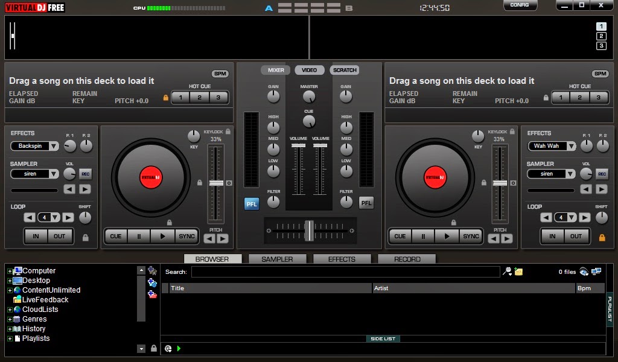Image resolution: width=618 pixels, height=362 pixels.
Task: Toggle right deck keylock padlock
Action: tap(512, 132)
